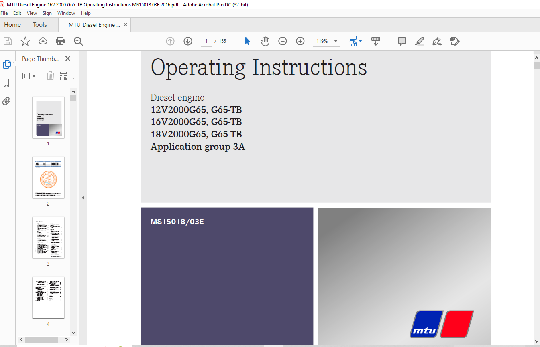The image size is (540, 347).
Task: Open the Window menu
Action: tap(66, 13)
